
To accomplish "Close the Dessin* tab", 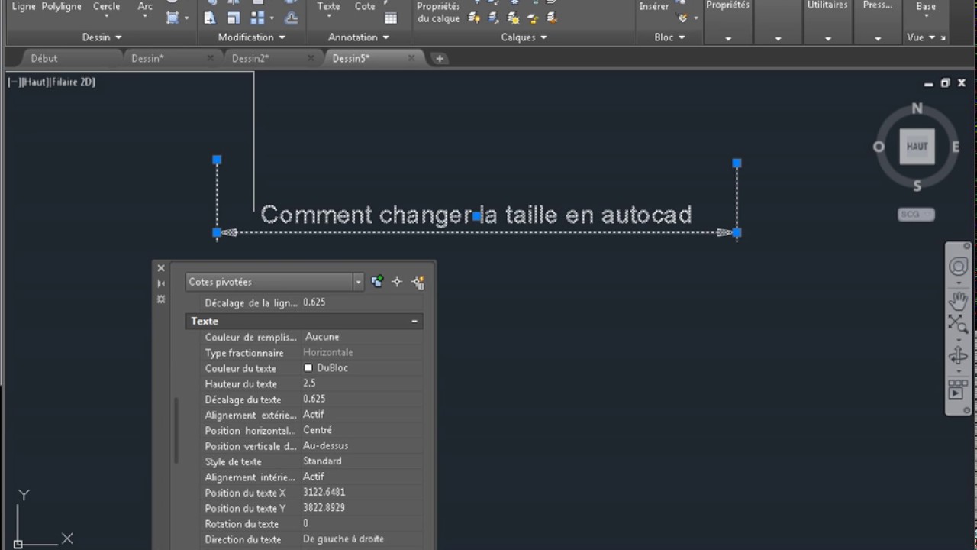I will pos(211,58).
